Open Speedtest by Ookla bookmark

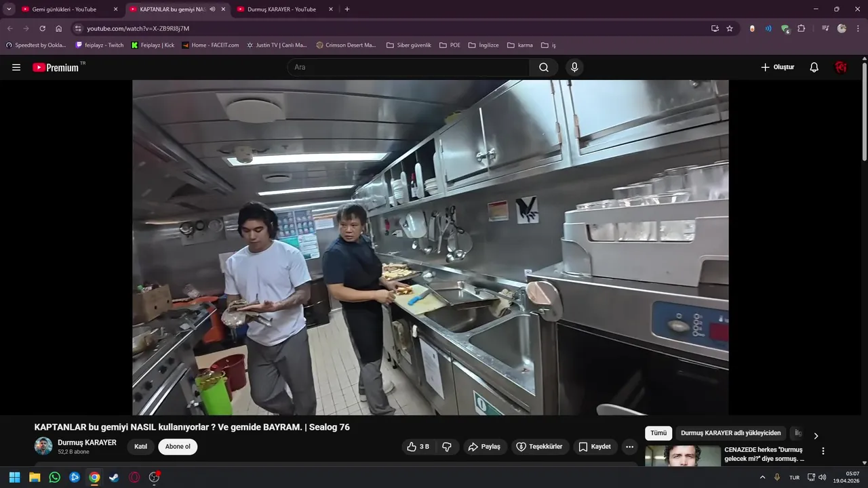(x=36, y=45)
